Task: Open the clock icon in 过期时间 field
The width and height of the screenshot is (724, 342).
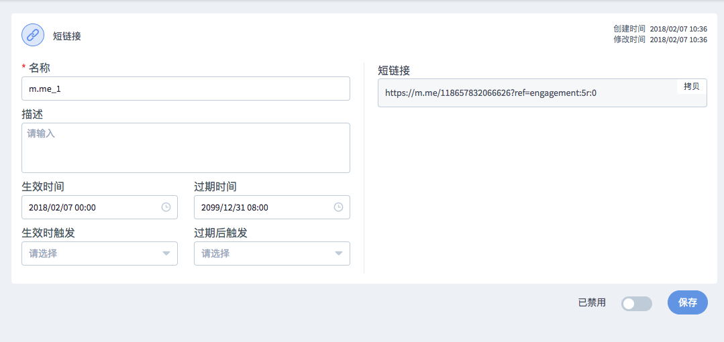Action: click(x=338, y=207)
